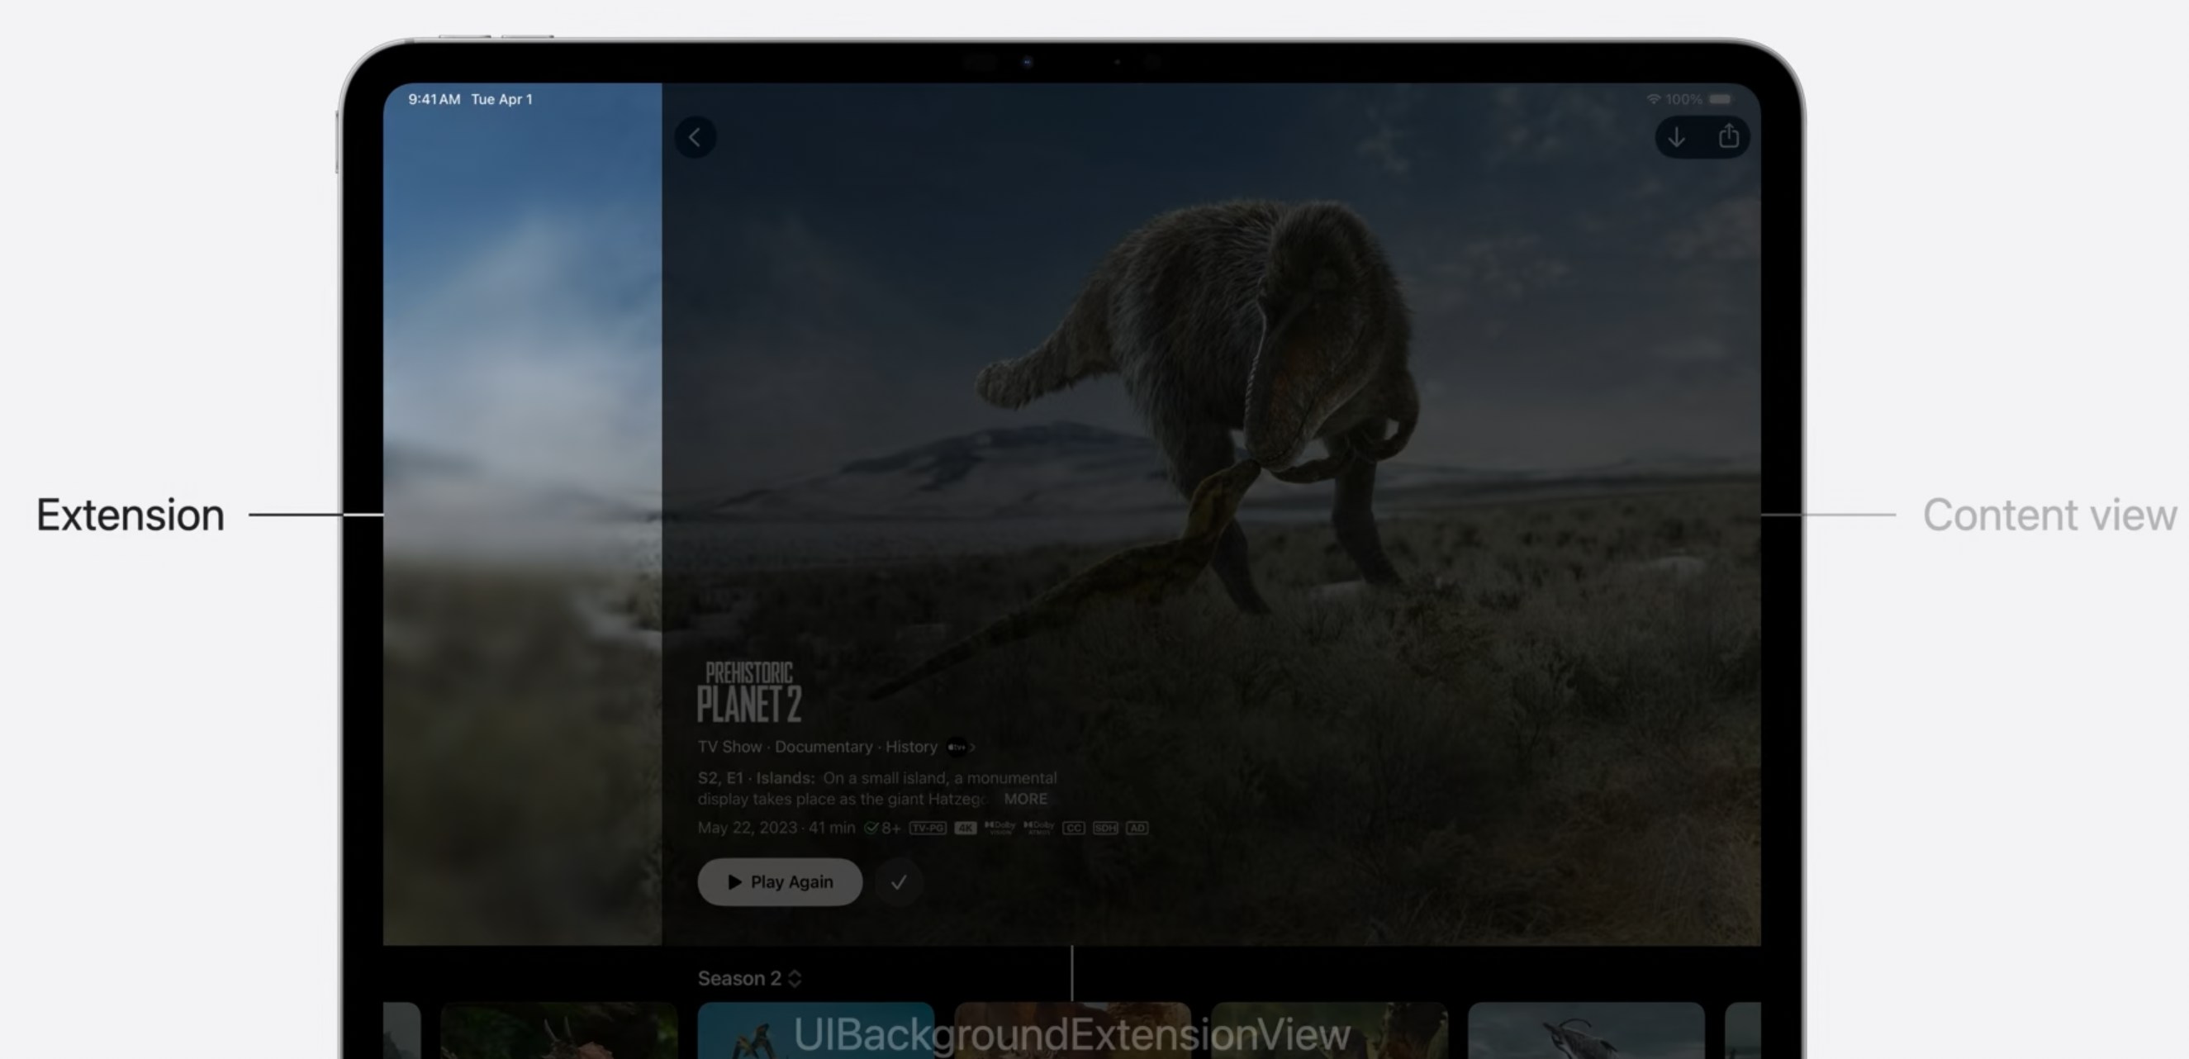Toggle the watched checkmark button
Viewport: 2189px width, 1059px height.
click(x=898, y=882)
